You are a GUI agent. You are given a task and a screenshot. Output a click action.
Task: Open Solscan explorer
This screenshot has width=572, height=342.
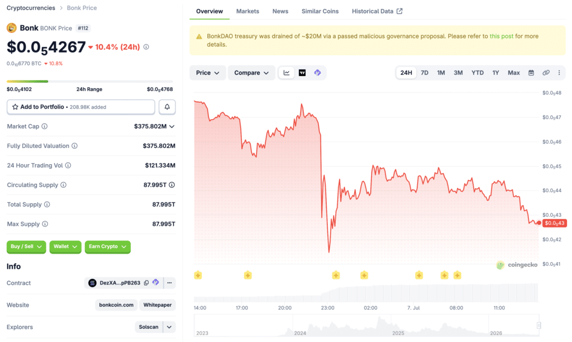point(149,327)
